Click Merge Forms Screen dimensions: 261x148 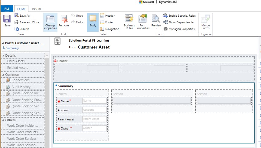[205, 22]
